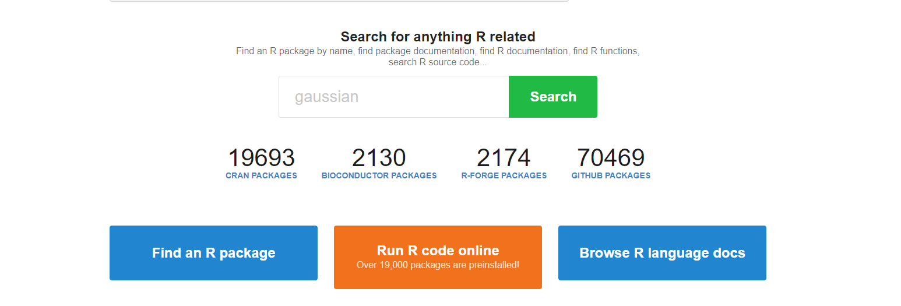Open Browse R language docs
The image size is (901, 306).
tap(662, 253)
